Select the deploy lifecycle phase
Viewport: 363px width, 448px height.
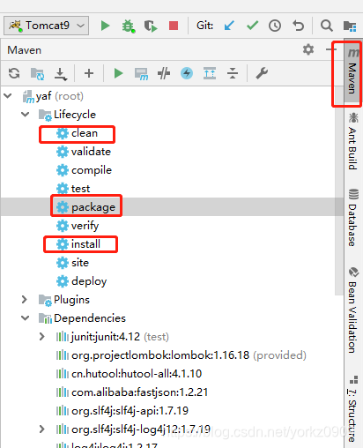point(81,281)
